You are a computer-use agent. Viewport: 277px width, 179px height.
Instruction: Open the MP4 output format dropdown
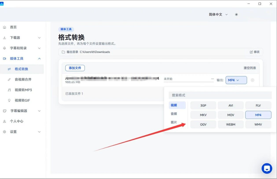(x=236, y=80)
